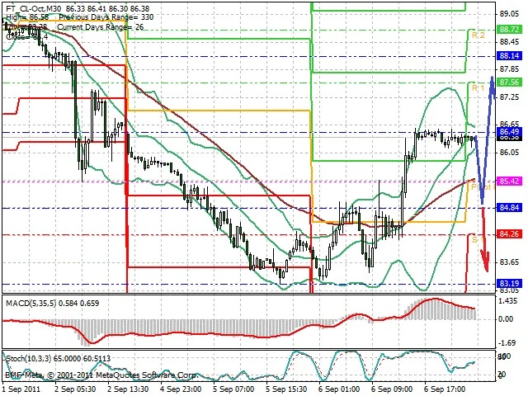Click the Previous Days Range text
Viewport: 528px width, 396px height.
pyautogui.click(x=92, y=17)
